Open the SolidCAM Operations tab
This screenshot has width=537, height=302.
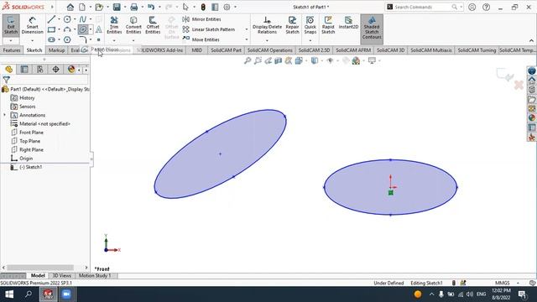(270, 50)
